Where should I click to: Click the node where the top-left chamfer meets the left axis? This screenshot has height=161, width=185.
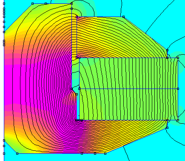4,32
